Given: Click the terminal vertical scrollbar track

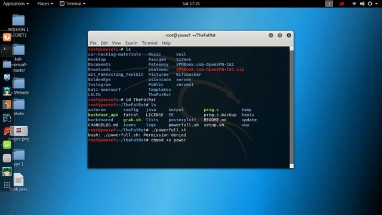Looking at the screenshot, I should coord(292,107).
